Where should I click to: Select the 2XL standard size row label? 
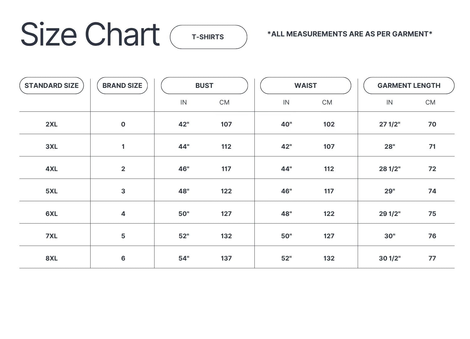pyautogui.click(x=52, y=124)
